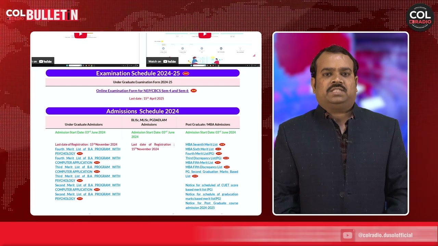Open Watch on YouTube for the left video
Screen dimensions: 438x246
(x=42, y=61)
